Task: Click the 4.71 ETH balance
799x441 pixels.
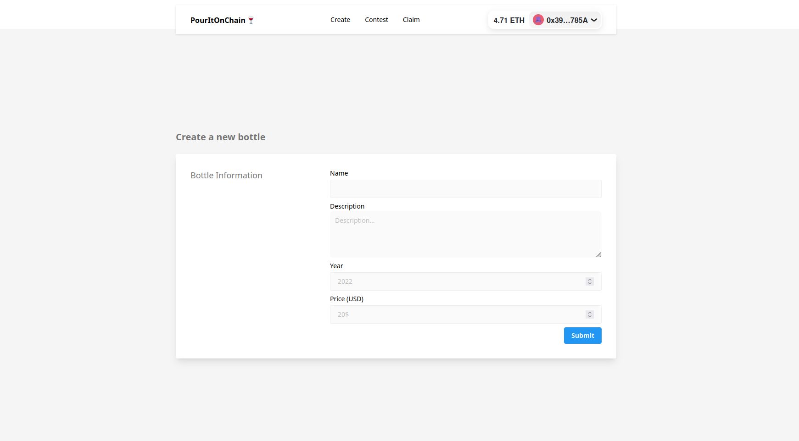Action: click(x=508, y=20)
